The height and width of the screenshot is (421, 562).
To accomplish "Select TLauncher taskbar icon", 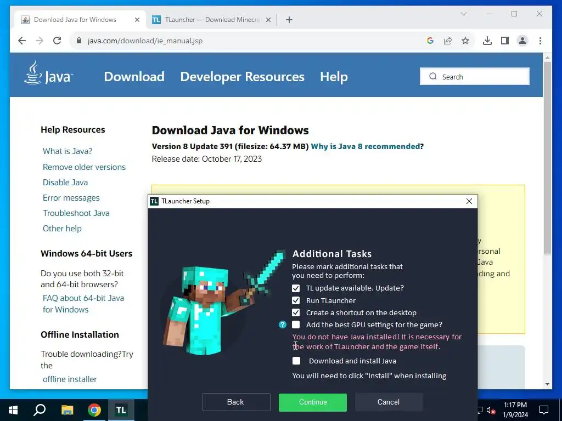I will pos(121,410).
